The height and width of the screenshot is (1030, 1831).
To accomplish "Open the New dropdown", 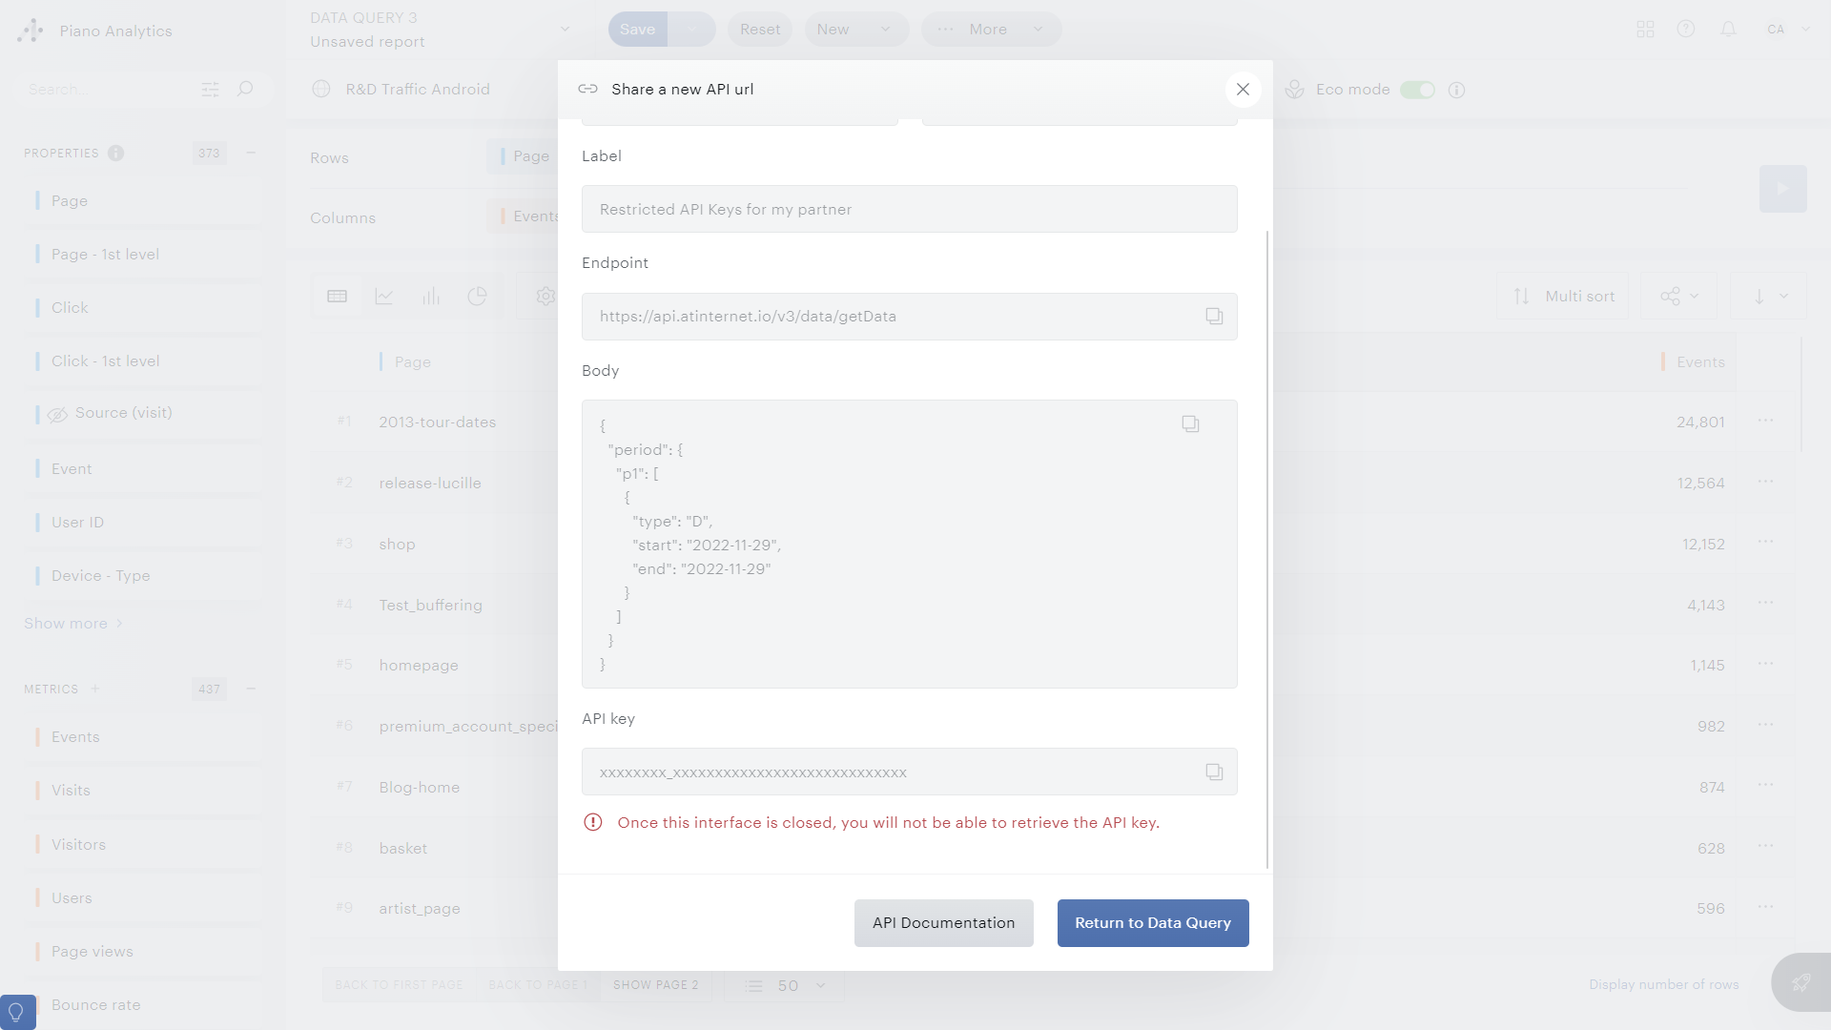I will [x=855, y=30].
